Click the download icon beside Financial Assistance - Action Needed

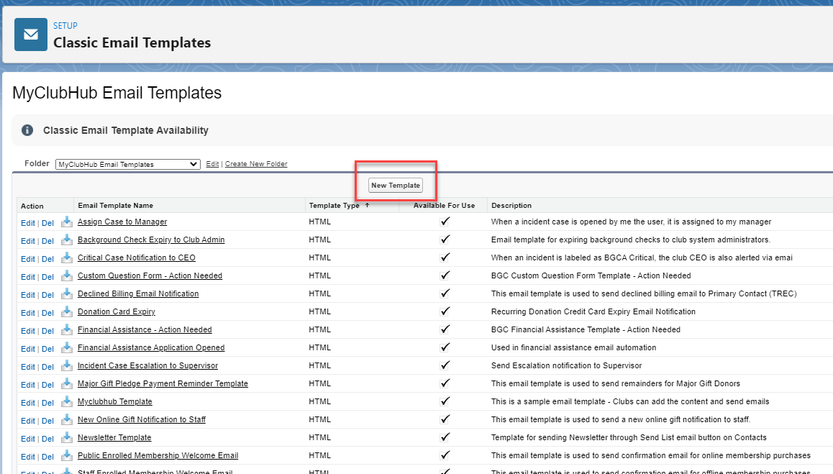coord(65,330)
